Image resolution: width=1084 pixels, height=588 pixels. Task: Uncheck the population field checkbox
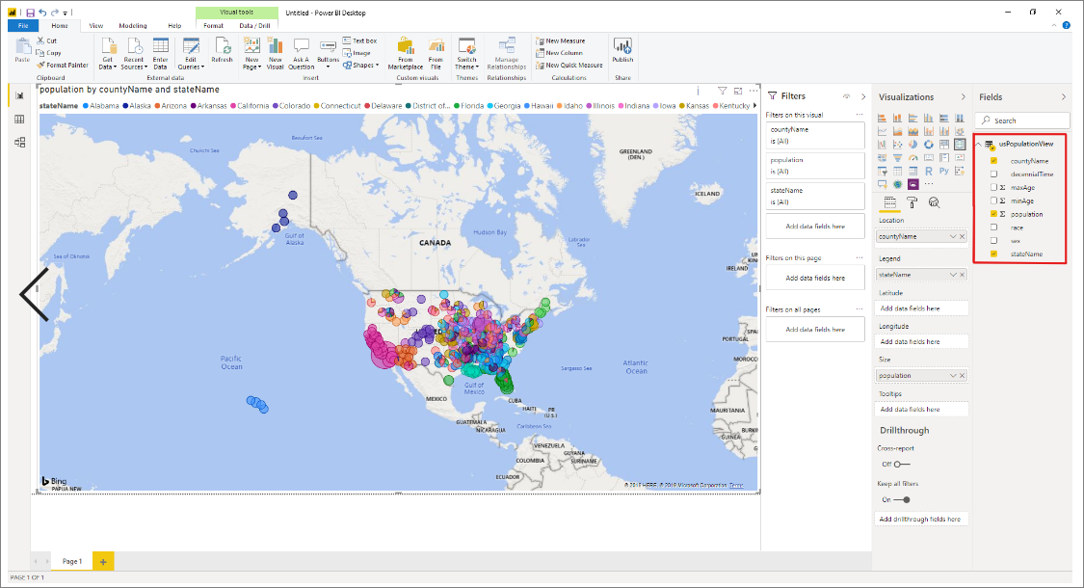(x=994, y=214)
